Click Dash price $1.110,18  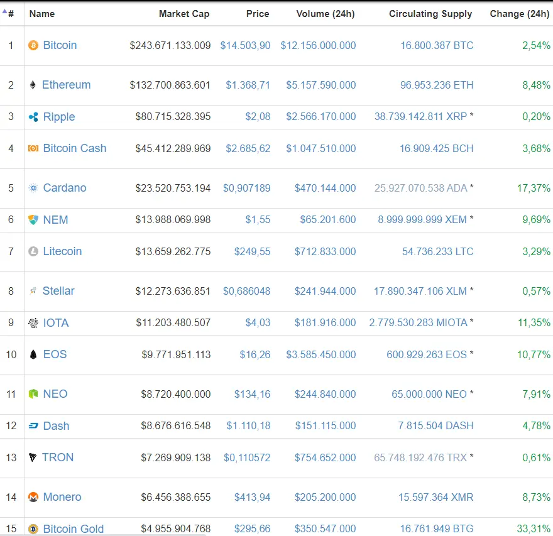coord(248,425)
